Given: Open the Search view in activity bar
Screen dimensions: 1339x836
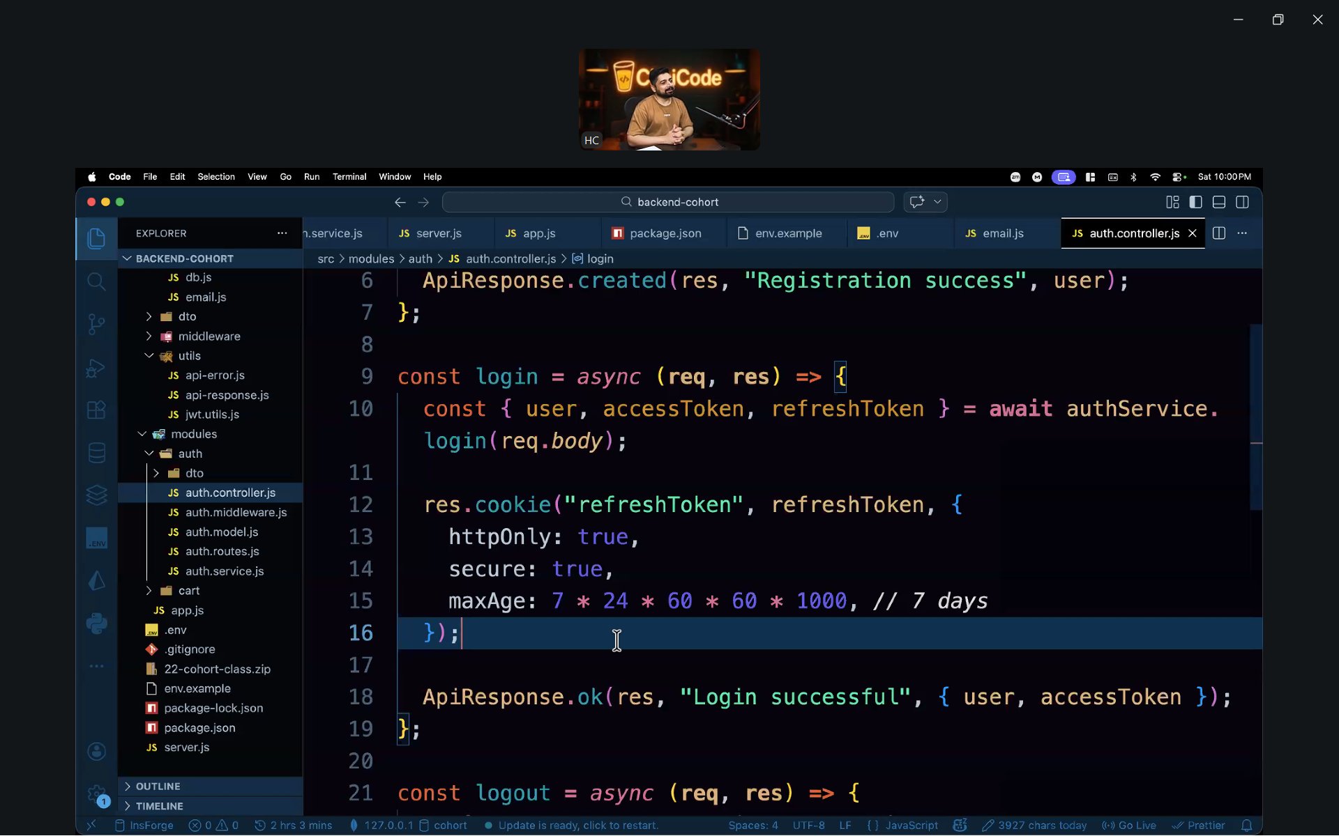Looking at the screenshot, I should [x=96, y=282].
